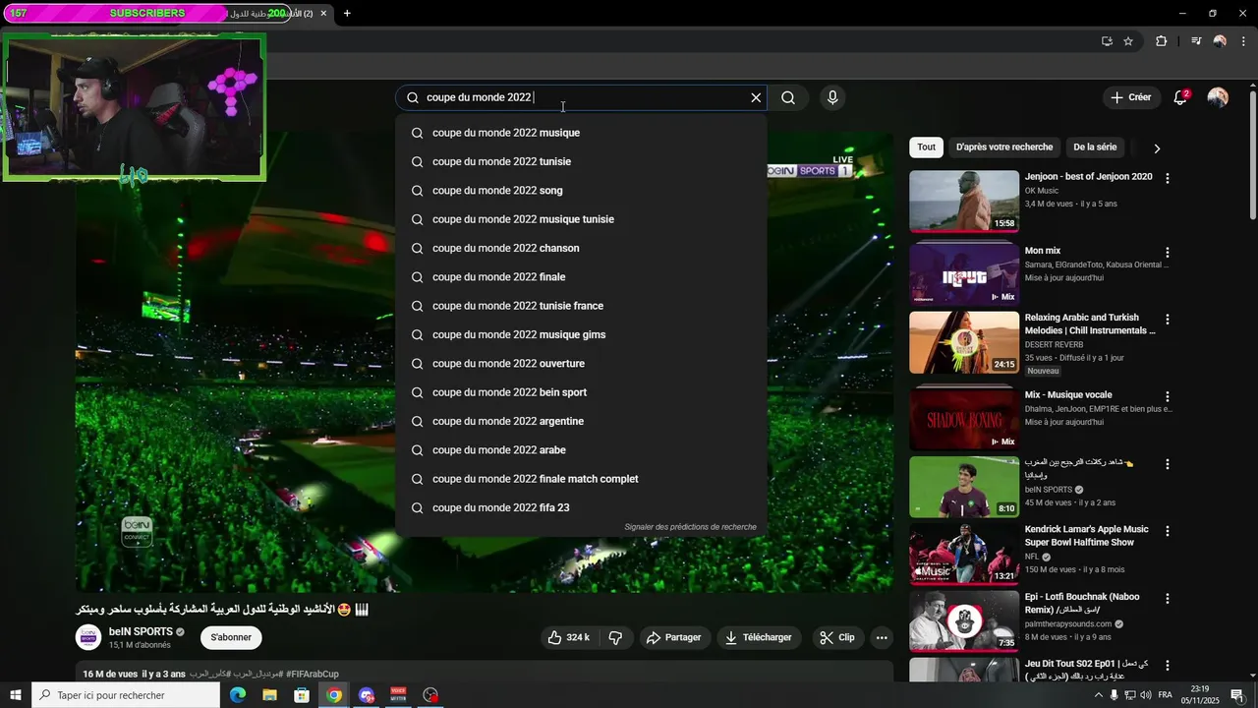This screenshot has height=708, width=1258.
Task: Click the Partager button
Action: [673, 637]
